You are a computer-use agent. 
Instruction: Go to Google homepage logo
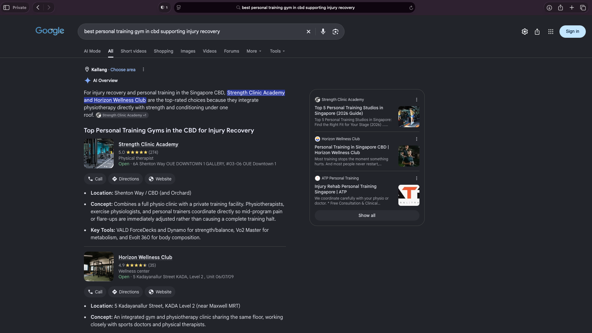tap(50, 31)
